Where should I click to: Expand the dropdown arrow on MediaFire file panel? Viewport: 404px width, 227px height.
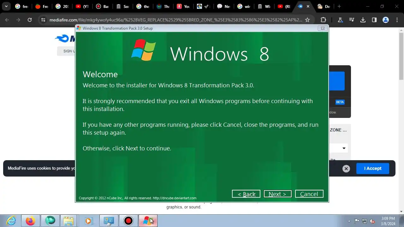coord(344,148)
